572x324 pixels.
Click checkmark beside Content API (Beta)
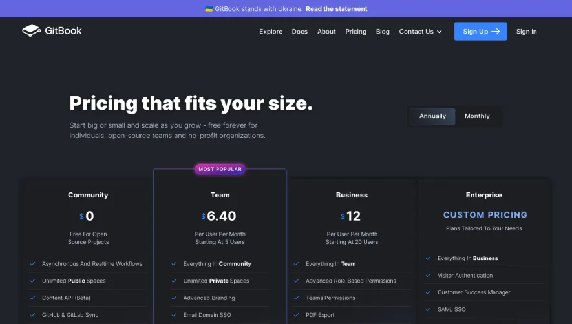(32, 298)
